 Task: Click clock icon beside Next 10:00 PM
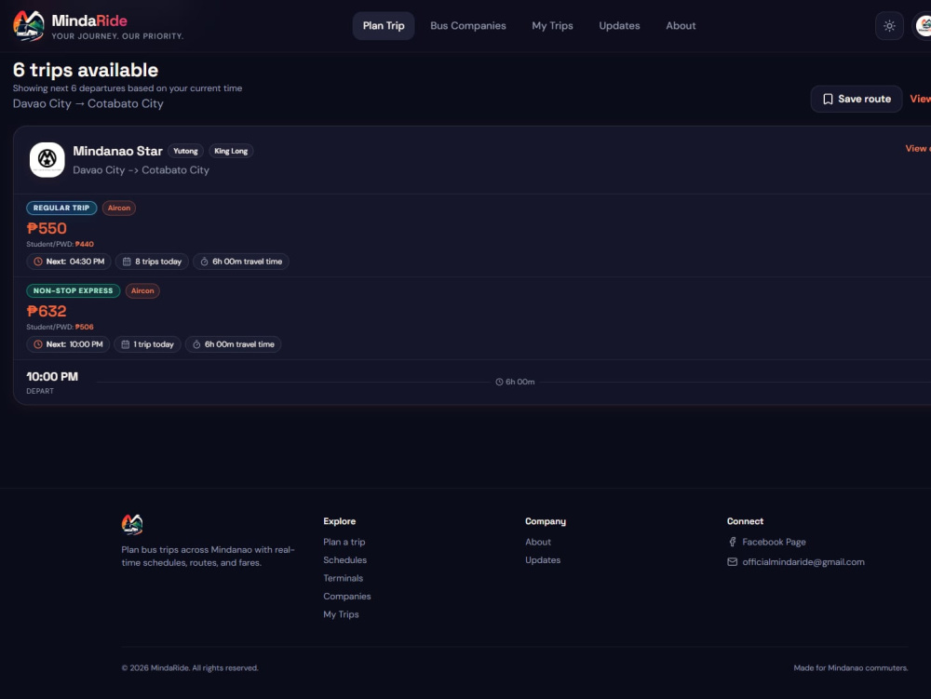[38, 344]
